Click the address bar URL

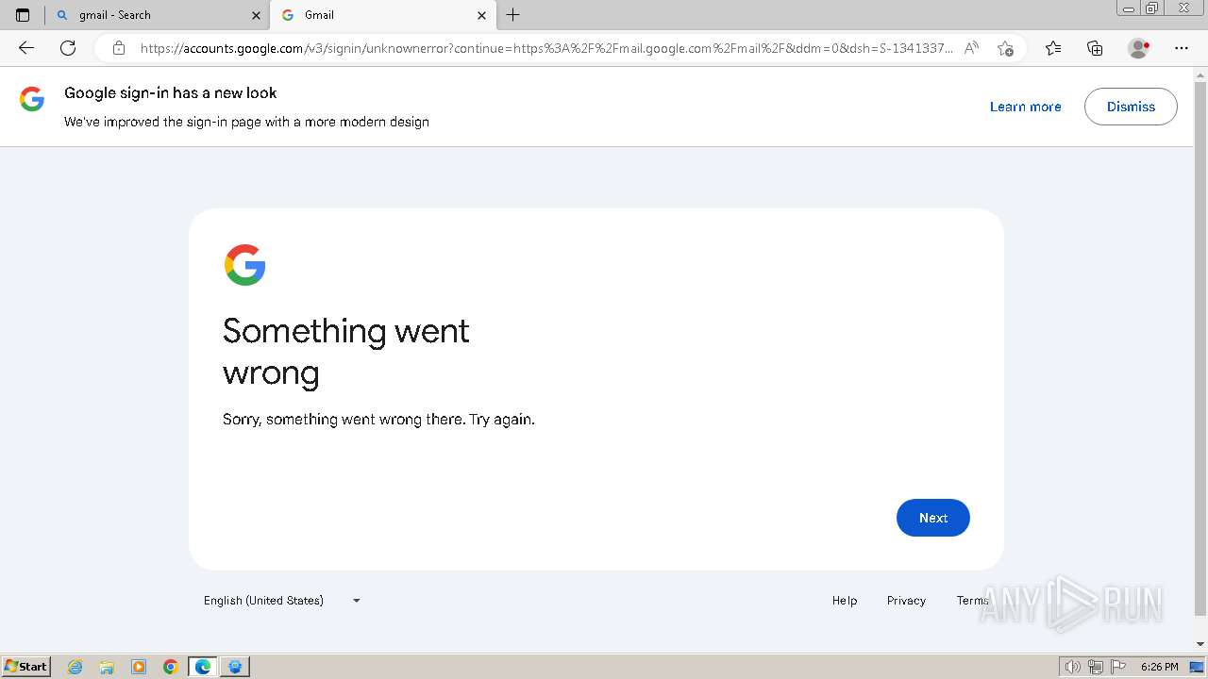(x=546, y=48)
